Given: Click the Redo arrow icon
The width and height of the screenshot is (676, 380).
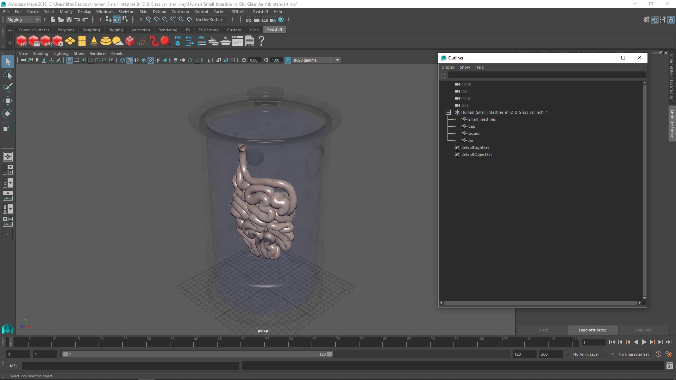Looking at the screenshot, I should click(x=85, y=20).
